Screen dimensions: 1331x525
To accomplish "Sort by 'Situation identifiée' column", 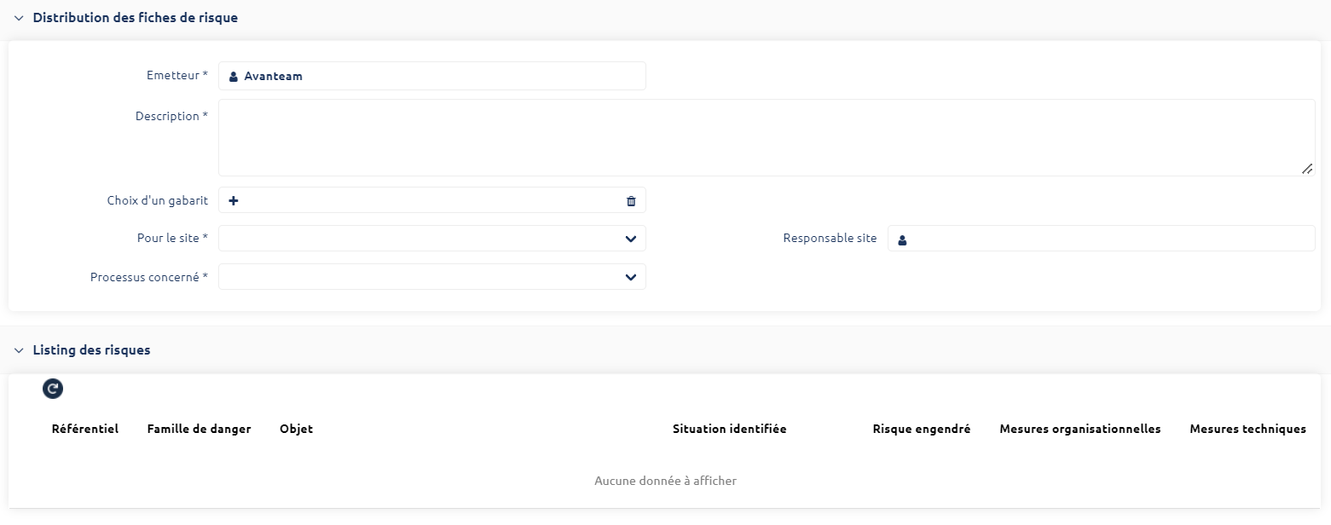I will [x=730, y=429].
